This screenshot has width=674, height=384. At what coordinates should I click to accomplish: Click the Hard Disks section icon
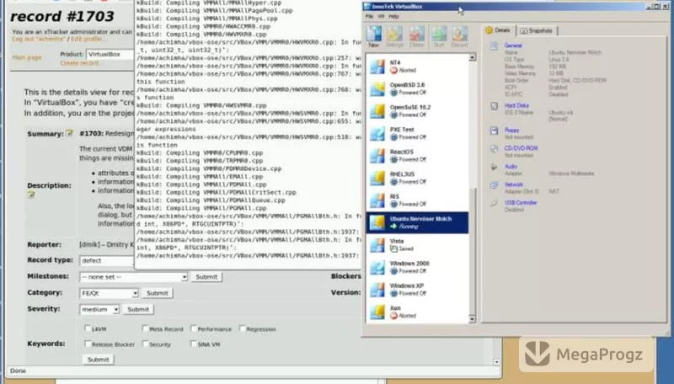click(x=494, y=105)
